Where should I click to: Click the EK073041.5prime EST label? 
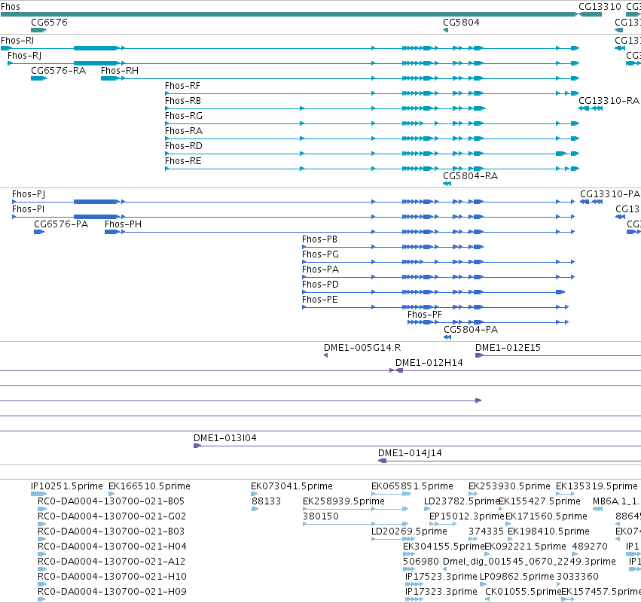point(292,486)
